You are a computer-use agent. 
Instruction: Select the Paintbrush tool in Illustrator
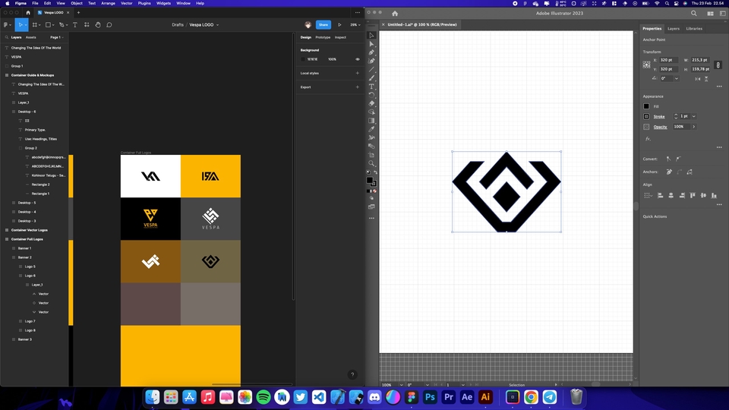(371, 77)
